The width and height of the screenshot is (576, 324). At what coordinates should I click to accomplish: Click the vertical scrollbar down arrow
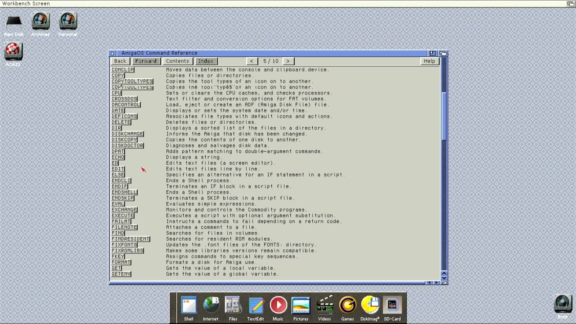(x=444, y=278)
